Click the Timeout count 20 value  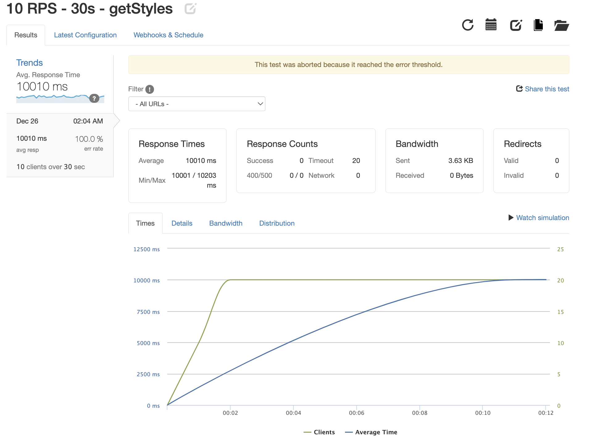(356, 161)
